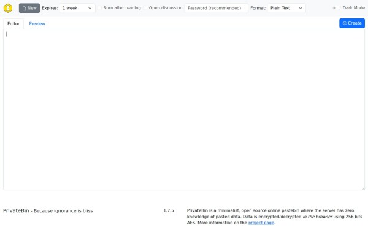The height and width of the screenshot is (230, 368).
Task: Click the editor resize handle corner
Action: point(363,188)
